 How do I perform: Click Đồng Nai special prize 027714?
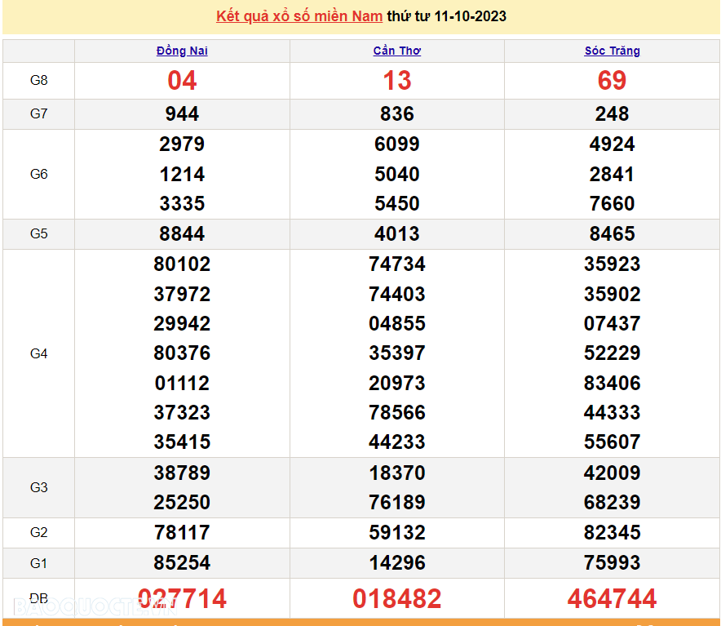coord(182,598)
